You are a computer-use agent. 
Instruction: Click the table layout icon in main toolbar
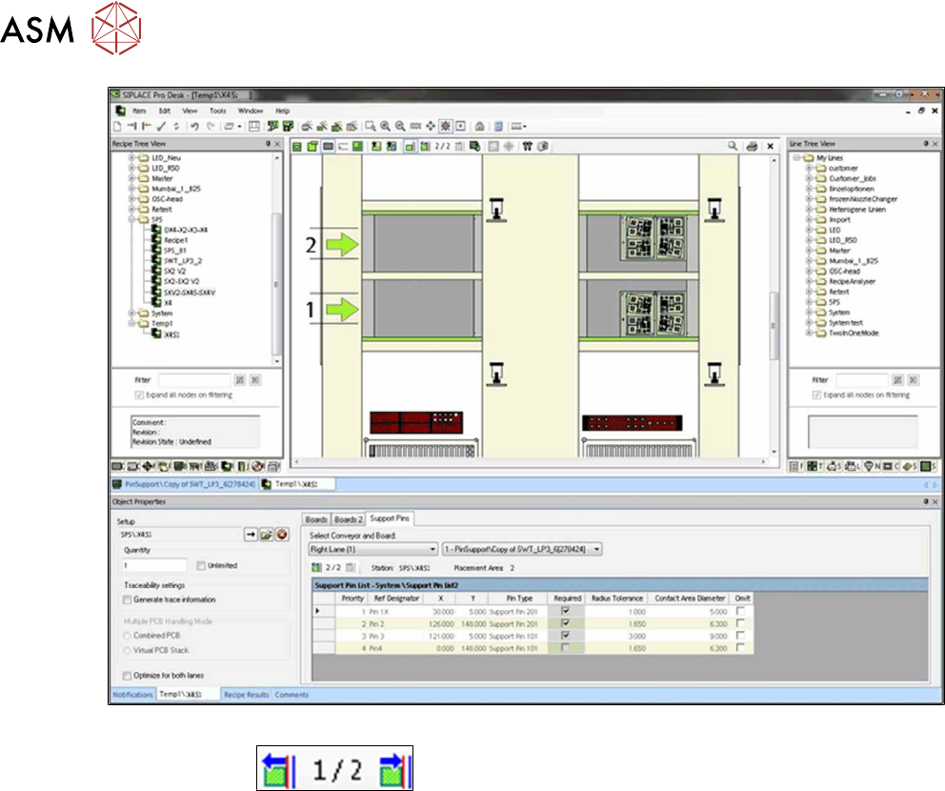point(254,126)
